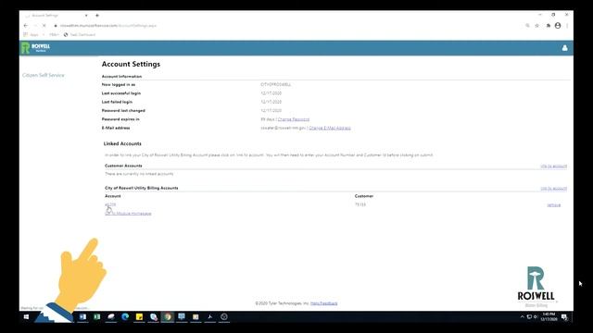Click the Roswell logo in header
The image size is (593, 333).
pos(35,48)
